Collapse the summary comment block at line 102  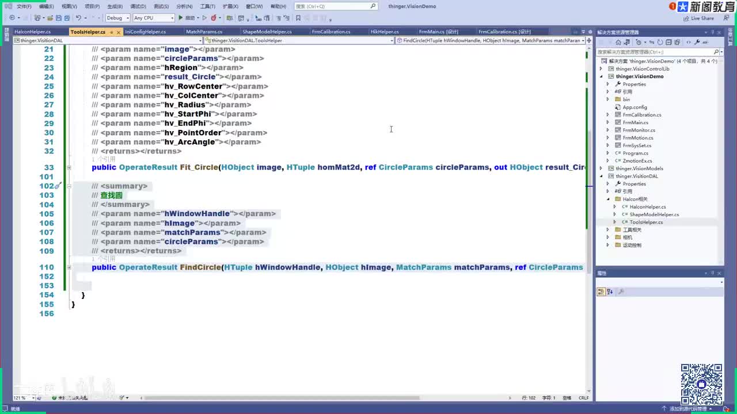tap(69, 186)
